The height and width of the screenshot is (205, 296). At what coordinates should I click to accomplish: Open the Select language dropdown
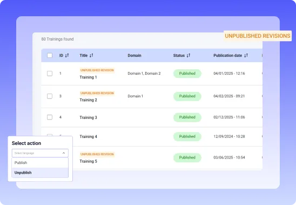click(40, 153)
